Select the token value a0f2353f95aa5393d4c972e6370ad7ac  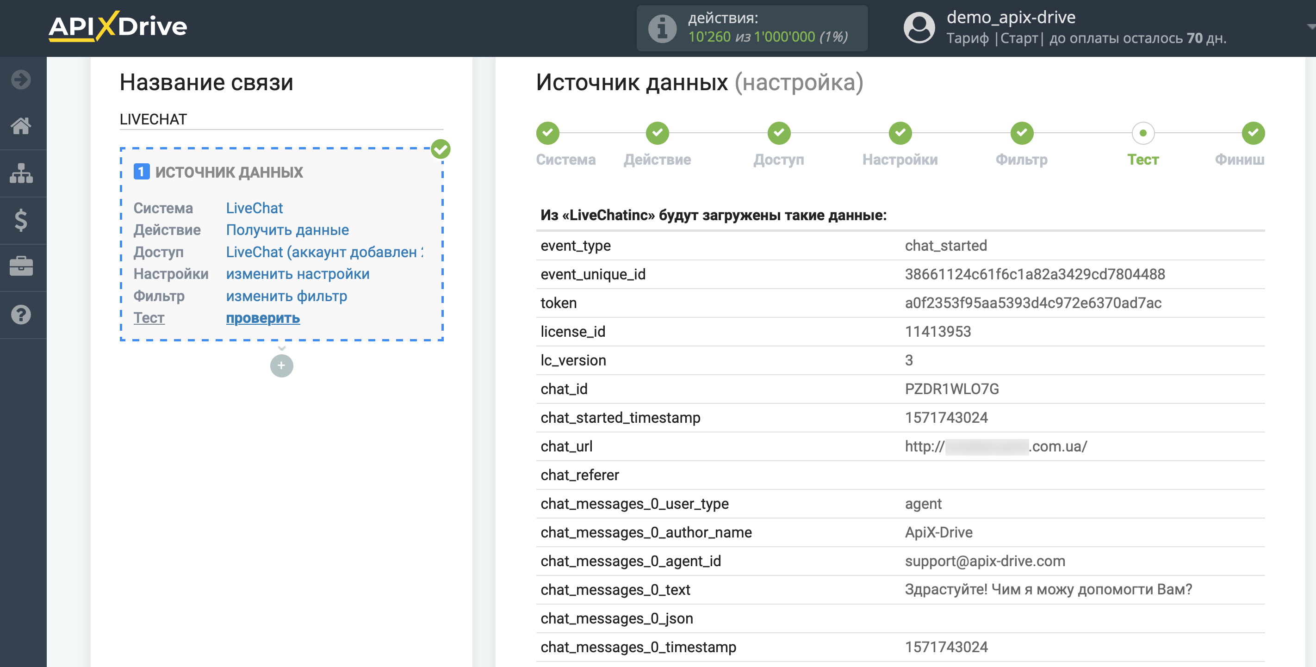coord(1033,303)
